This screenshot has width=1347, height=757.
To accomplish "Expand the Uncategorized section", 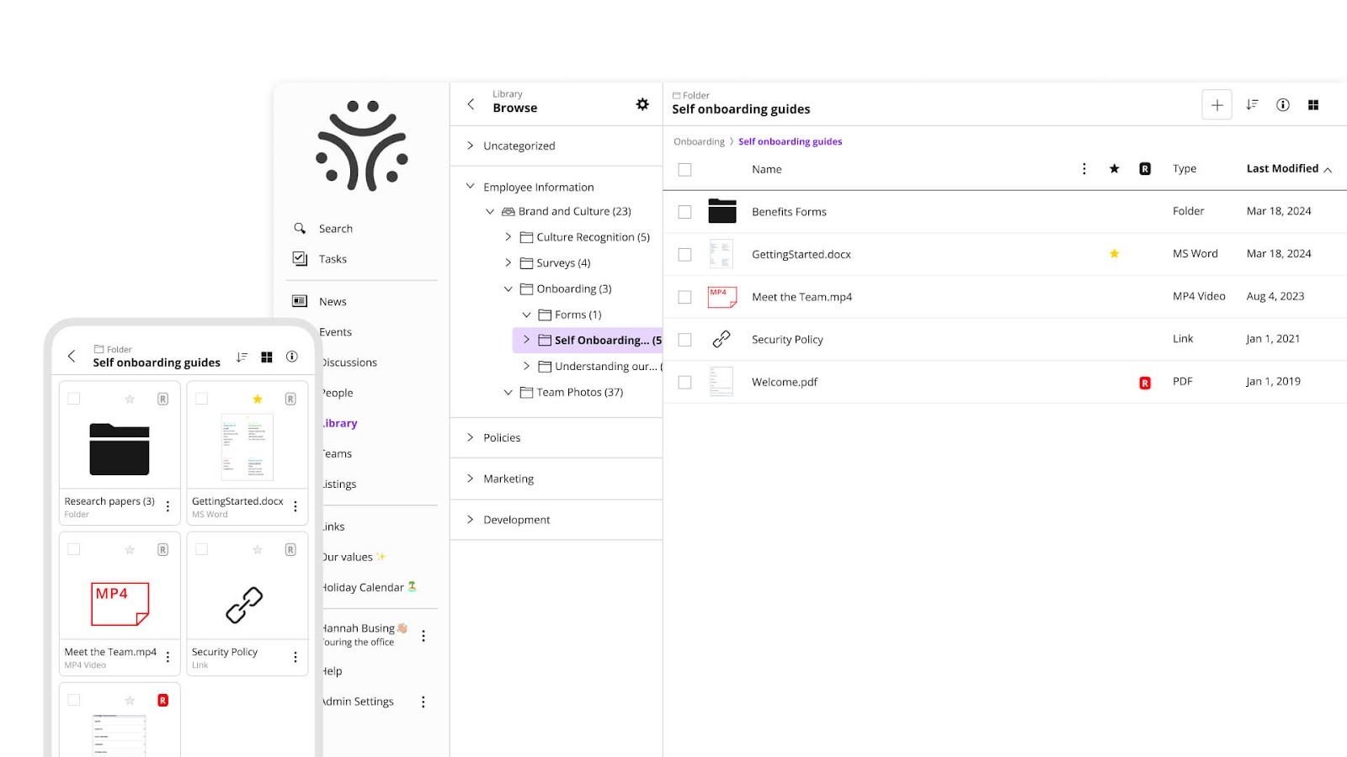I will click(x=471, y=146).
